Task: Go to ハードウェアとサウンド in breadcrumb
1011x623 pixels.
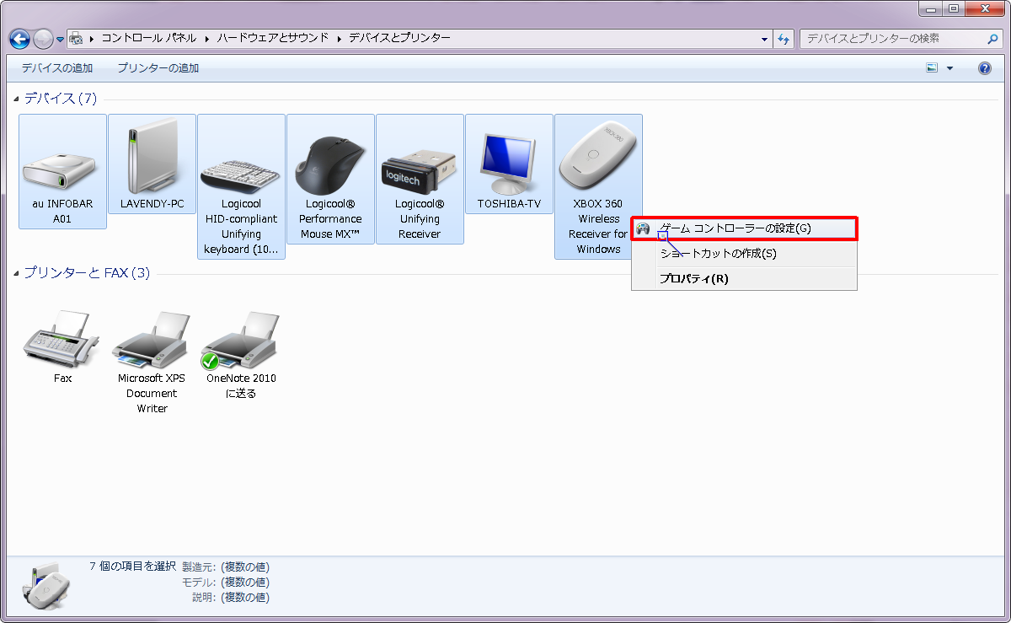Action: pos(273,38)
